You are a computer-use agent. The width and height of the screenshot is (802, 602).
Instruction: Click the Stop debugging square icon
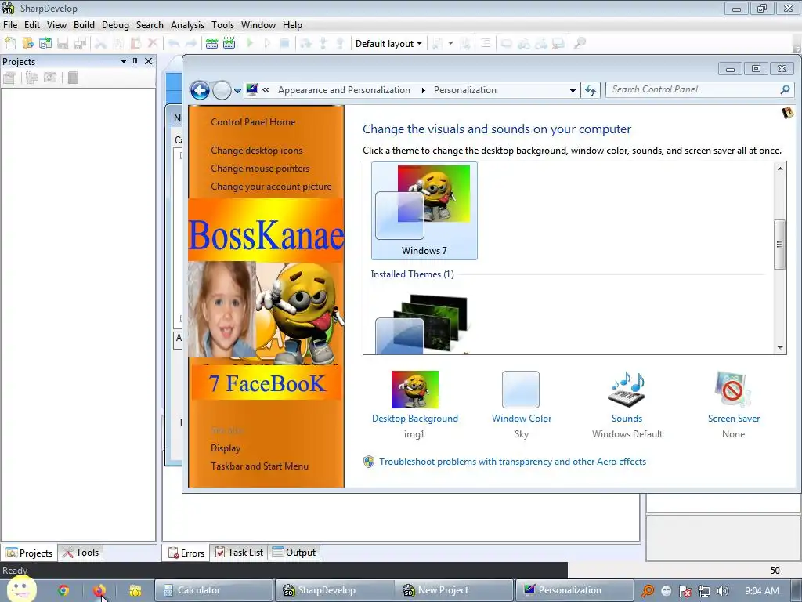[285, 44]
